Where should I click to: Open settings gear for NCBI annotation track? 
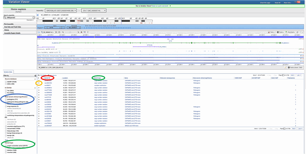[301, 39]
